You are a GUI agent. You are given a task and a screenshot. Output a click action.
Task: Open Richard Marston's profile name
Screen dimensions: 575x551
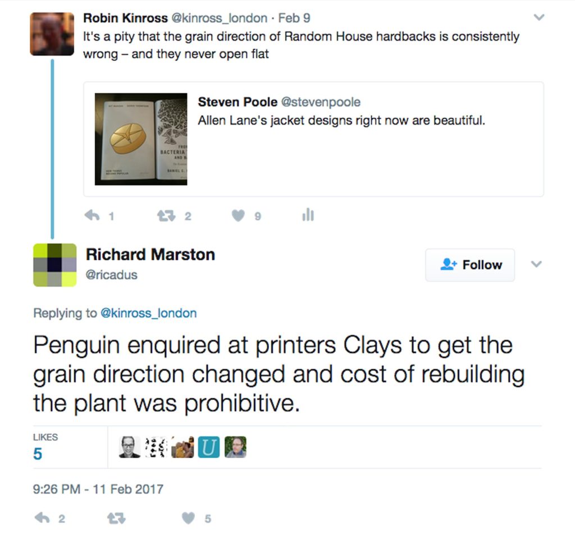[x=150, y=255]
